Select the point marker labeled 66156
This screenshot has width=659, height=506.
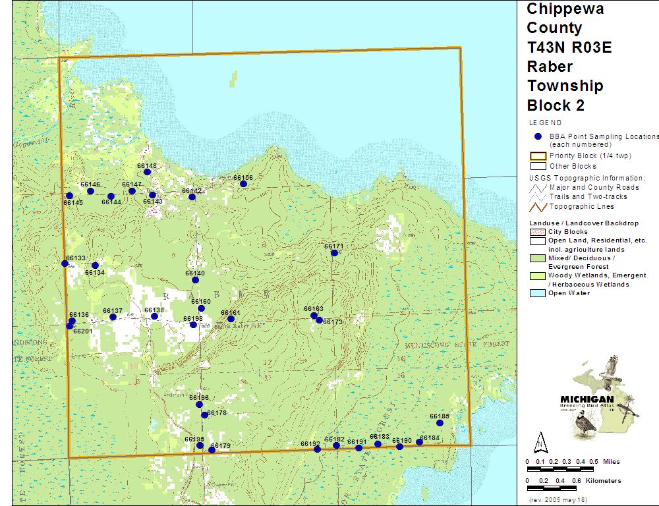(243, 184)
